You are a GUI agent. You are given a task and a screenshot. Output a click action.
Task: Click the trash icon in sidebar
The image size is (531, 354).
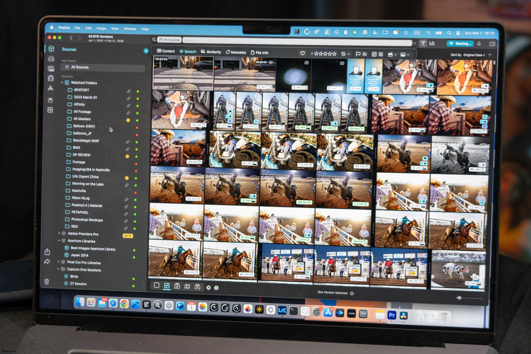point(47,282)
